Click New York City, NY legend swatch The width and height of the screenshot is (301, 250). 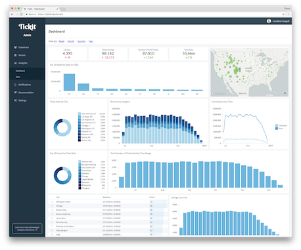[x=80, y=114]
